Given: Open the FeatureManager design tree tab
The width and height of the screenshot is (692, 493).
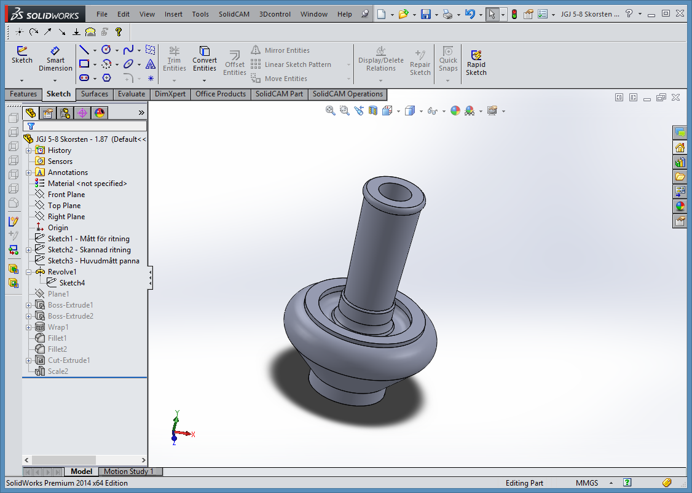Looking at the screenshot, I should (x=31, y=113).
